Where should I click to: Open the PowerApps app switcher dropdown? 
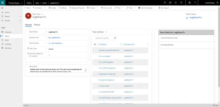(x=21, y=3)
